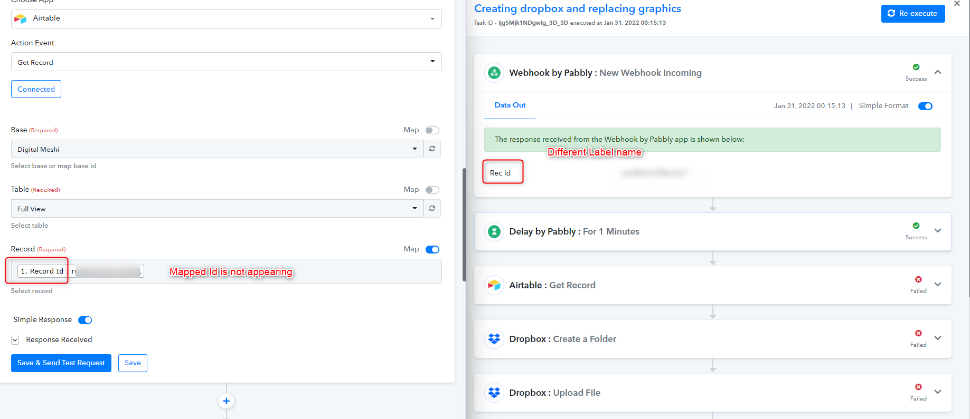
Task: Click the Delay step green success checkmark
Action: pos(916,226)
